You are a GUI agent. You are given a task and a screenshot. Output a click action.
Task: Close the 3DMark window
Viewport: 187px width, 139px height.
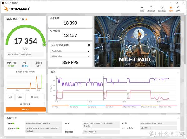tap(183, 3)
